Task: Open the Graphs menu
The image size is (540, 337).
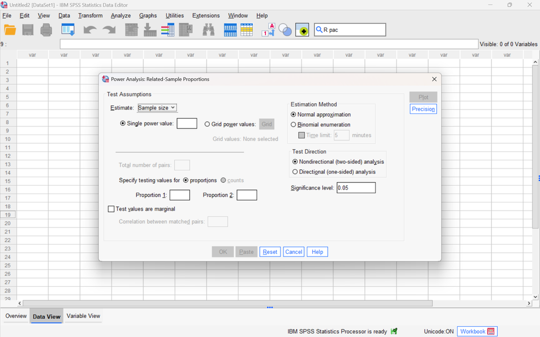Action: (148, 16)
